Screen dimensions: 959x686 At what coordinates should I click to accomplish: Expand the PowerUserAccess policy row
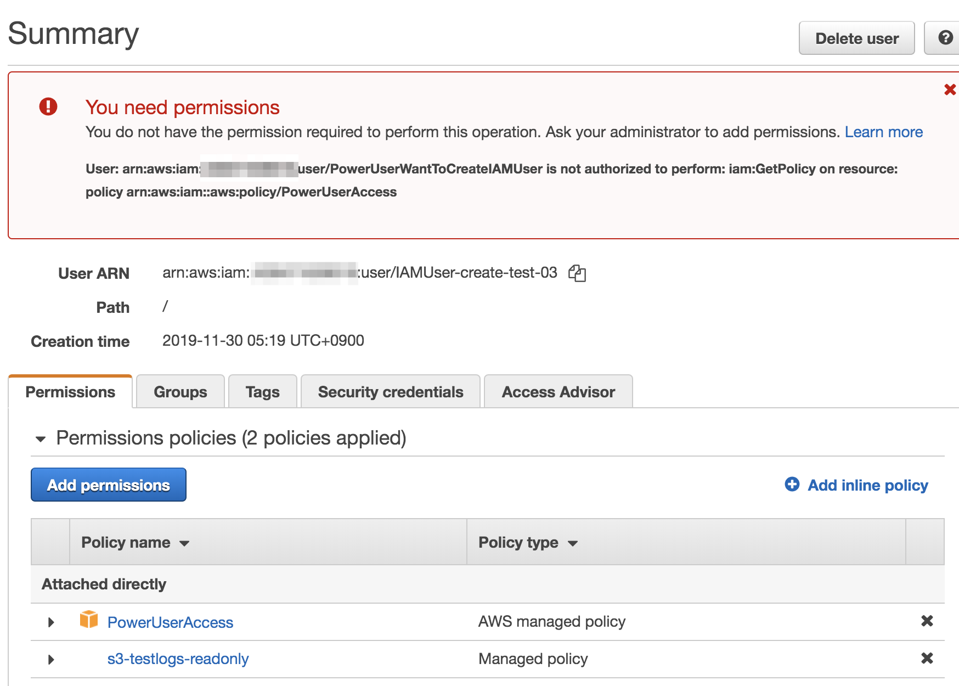pyautogui.click(x=51, y=622)
